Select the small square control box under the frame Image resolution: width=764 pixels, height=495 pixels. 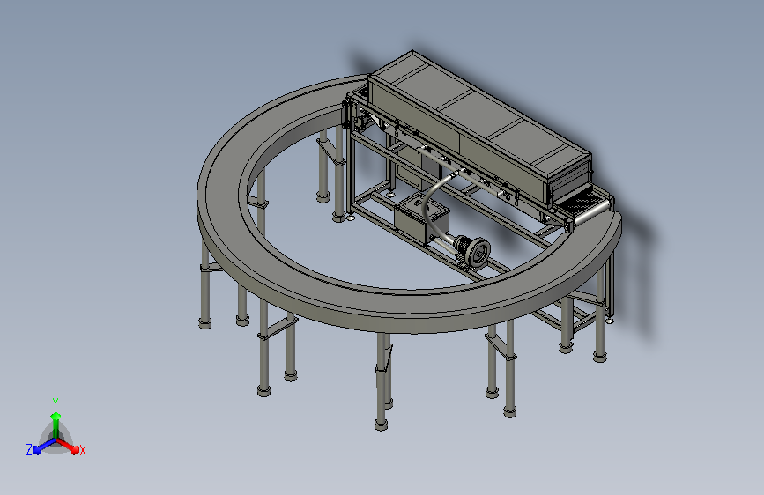[421, 218]
